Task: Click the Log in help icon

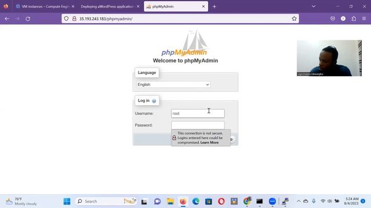Action: (154, 101)
